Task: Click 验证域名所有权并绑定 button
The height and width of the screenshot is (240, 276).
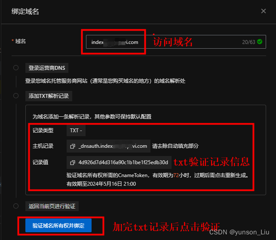Action: tap(58, 225)
